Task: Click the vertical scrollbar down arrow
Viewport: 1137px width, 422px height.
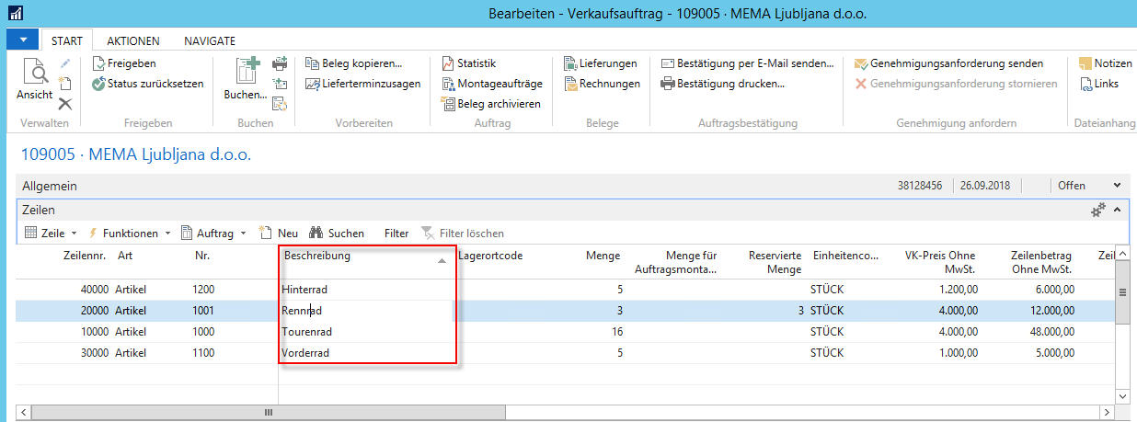Action: point(1120,396)
